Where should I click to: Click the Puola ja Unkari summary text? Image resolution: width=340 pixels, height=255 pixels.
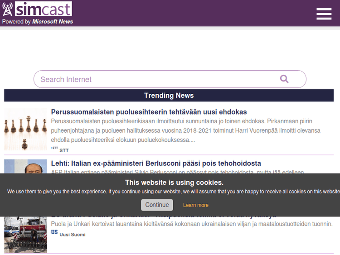(192, 224)
